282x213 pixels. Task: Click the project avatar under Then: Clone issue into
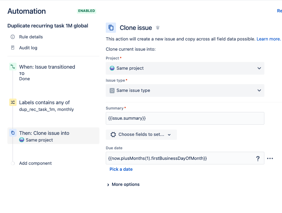tap(22, 140)
